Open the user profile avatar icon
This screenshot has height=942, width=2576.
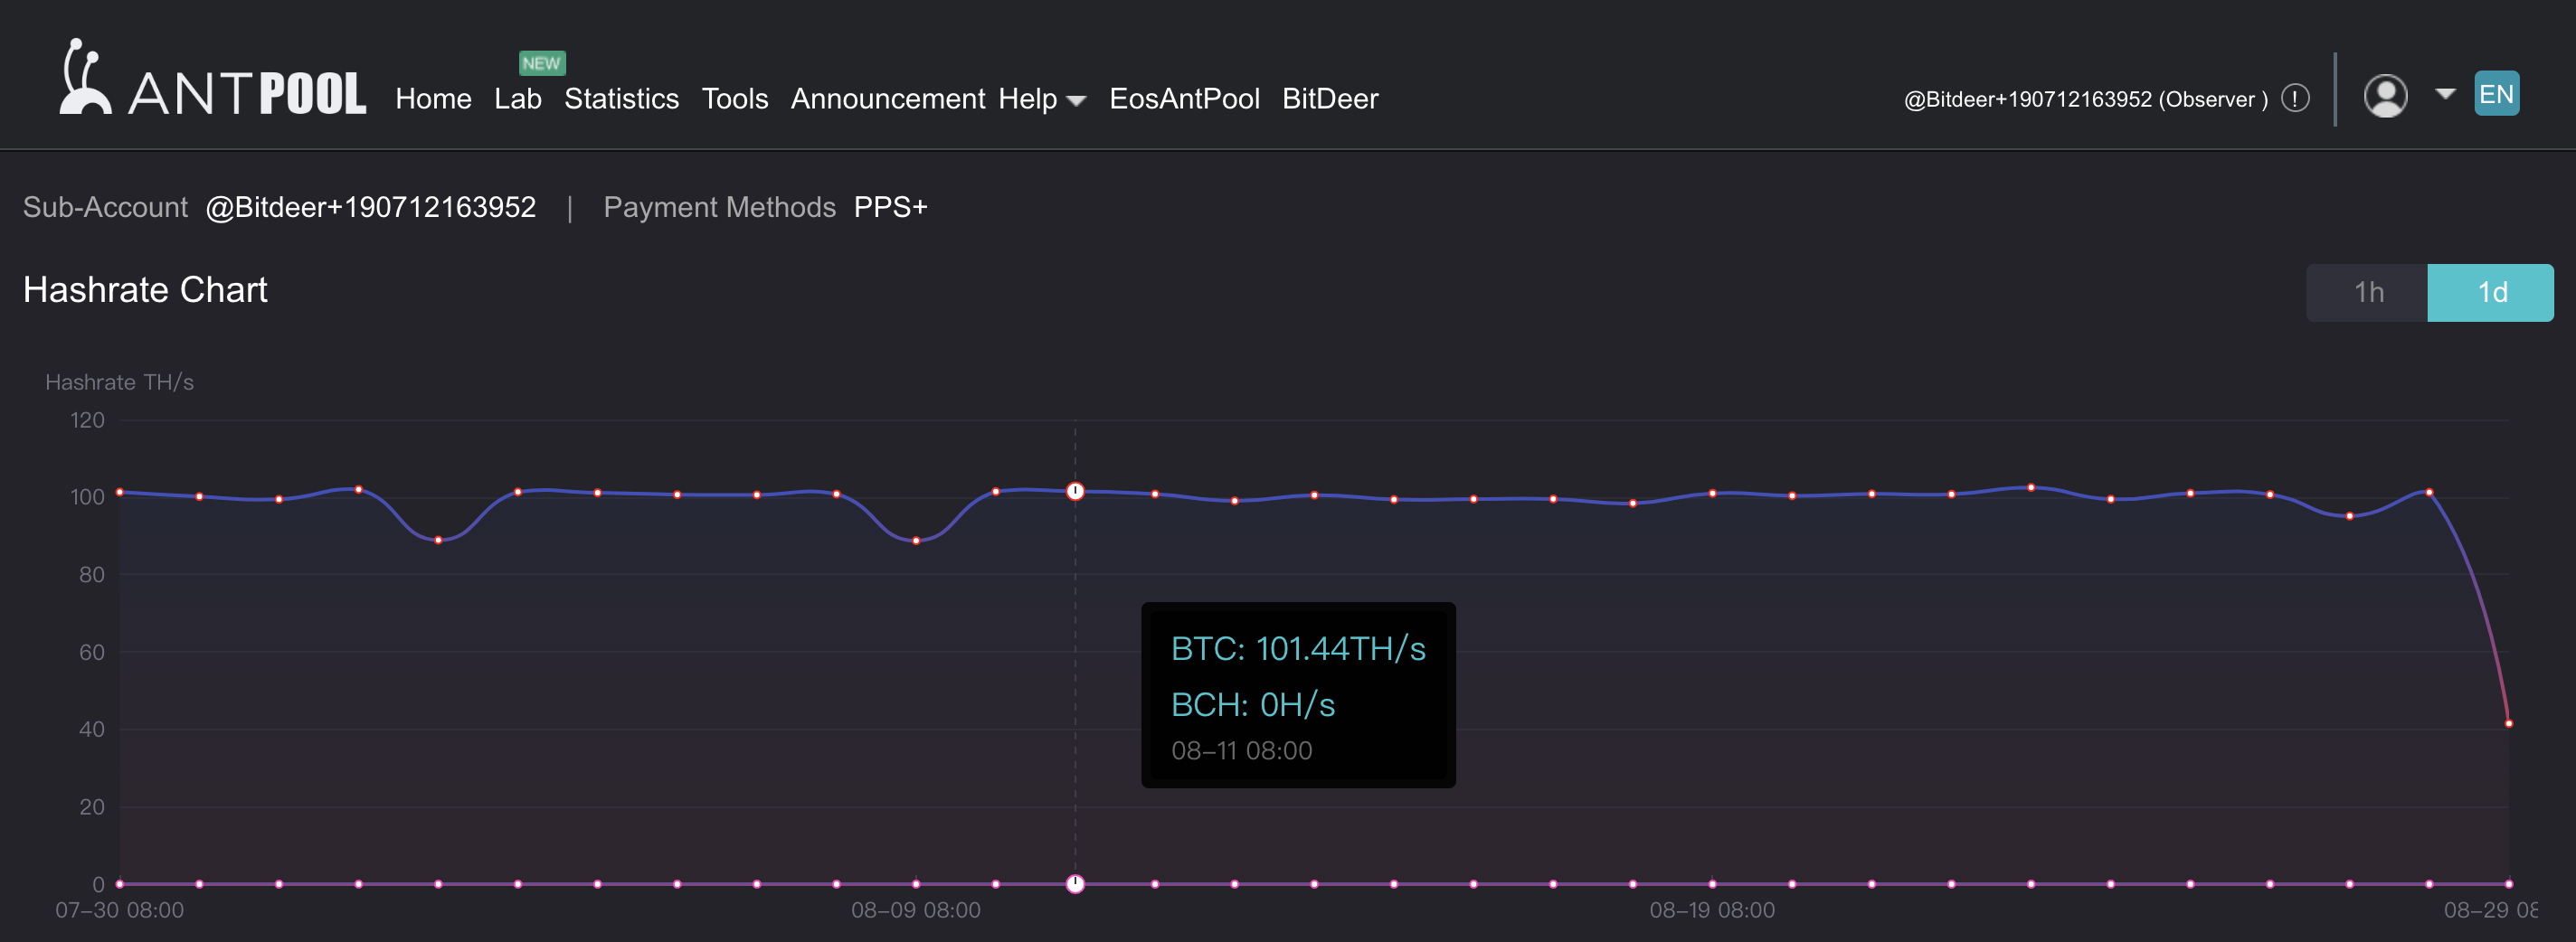click(x=2384, y=97)
